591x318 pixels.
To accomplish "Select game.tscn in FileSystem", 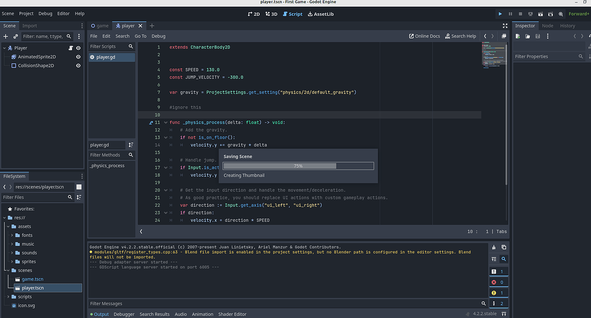I will pos(32,279).
